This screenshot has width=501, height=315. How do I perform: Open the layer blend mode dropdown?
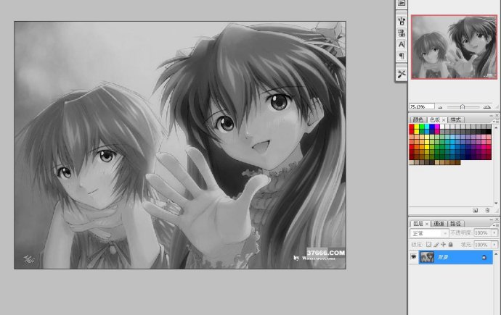pos(429,233)
